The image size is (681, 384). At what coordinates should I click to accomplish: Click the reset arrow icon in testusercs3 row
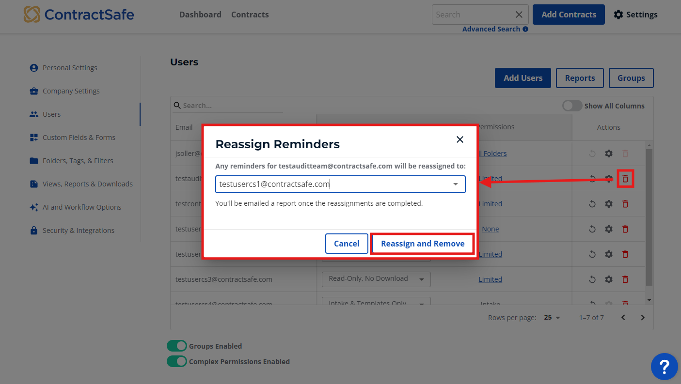click(592, 279)
